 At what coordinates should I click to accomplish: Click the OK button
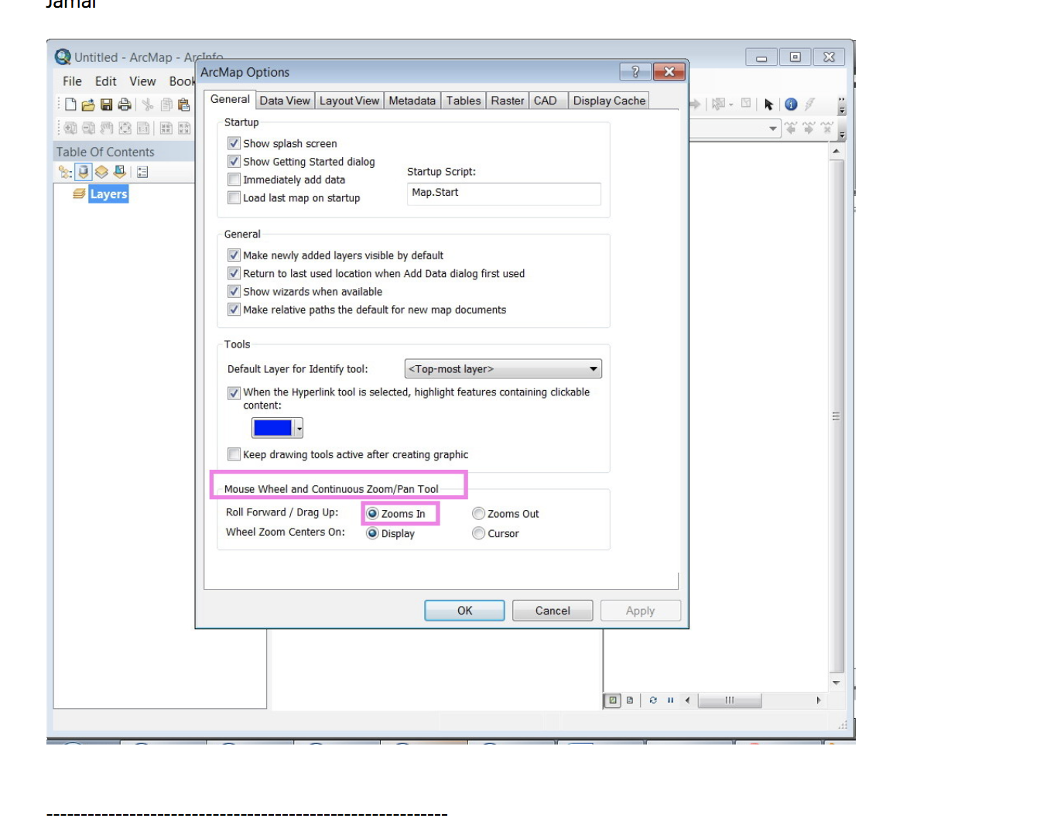coord(464,611)
